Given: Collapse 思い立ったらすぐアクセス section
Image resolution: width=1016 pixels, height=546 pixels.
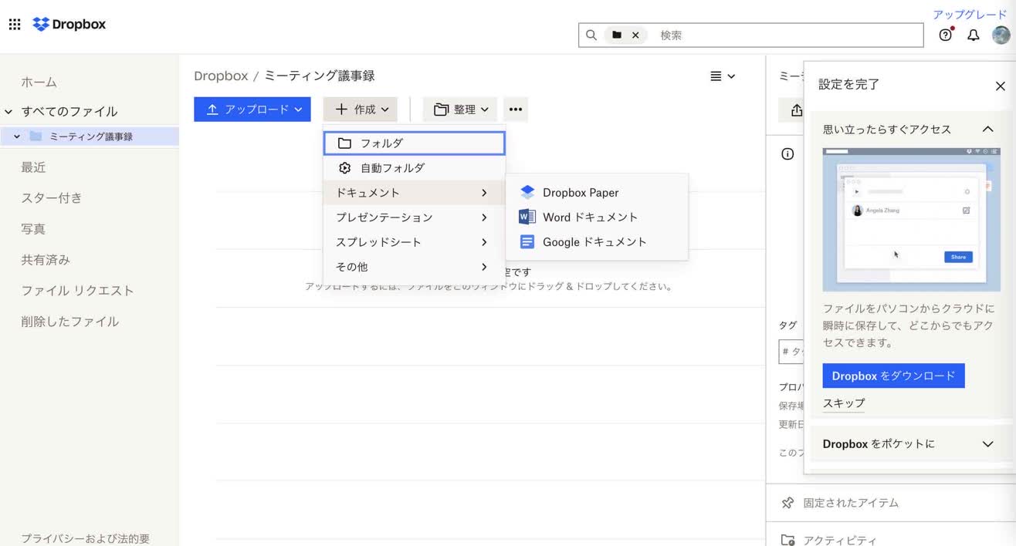Looking at the screenshot, I should [x=987, y=130].
